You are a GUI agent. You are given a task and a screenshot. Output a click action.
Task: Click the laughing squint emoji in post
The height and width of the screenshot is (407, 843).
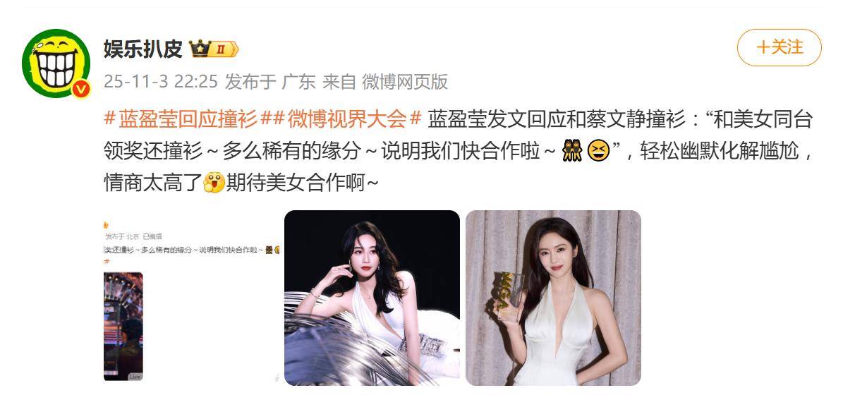coord(598,151)
